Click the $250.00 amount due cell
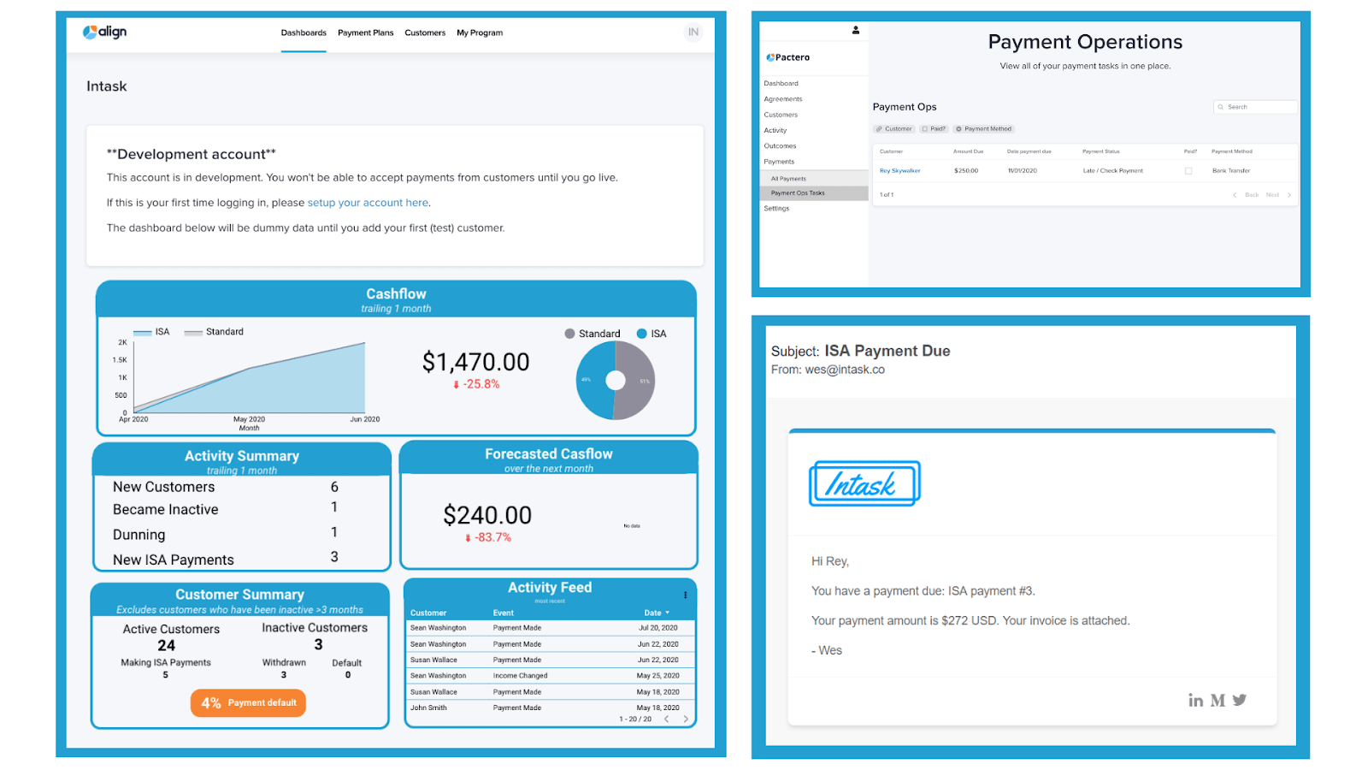The width and height of the screenshot is (1368, 770). tap(966, 171)
